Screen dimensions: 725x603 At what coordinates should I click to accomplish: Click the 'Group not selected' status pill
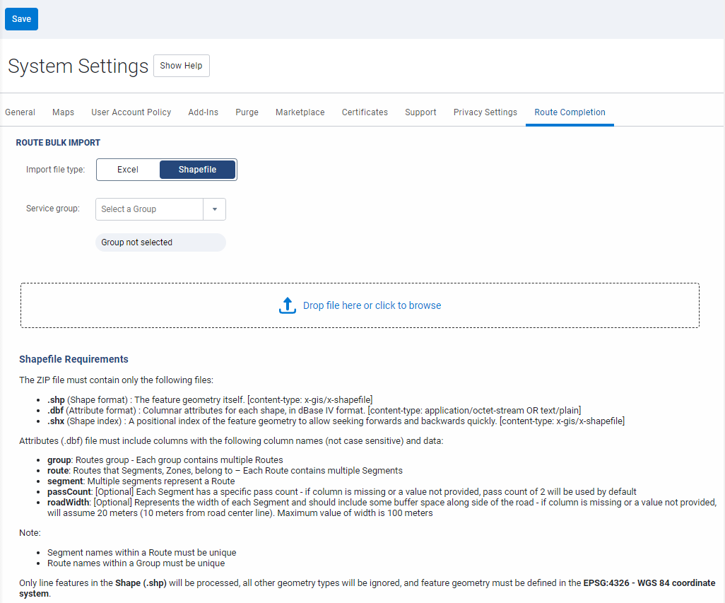(160, 242)
